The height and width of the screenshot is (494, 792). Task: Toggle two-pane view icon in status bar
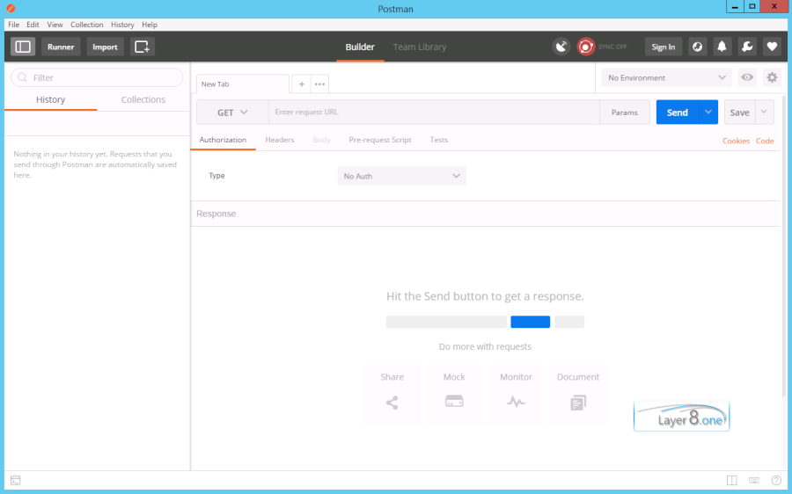point(732,480)
